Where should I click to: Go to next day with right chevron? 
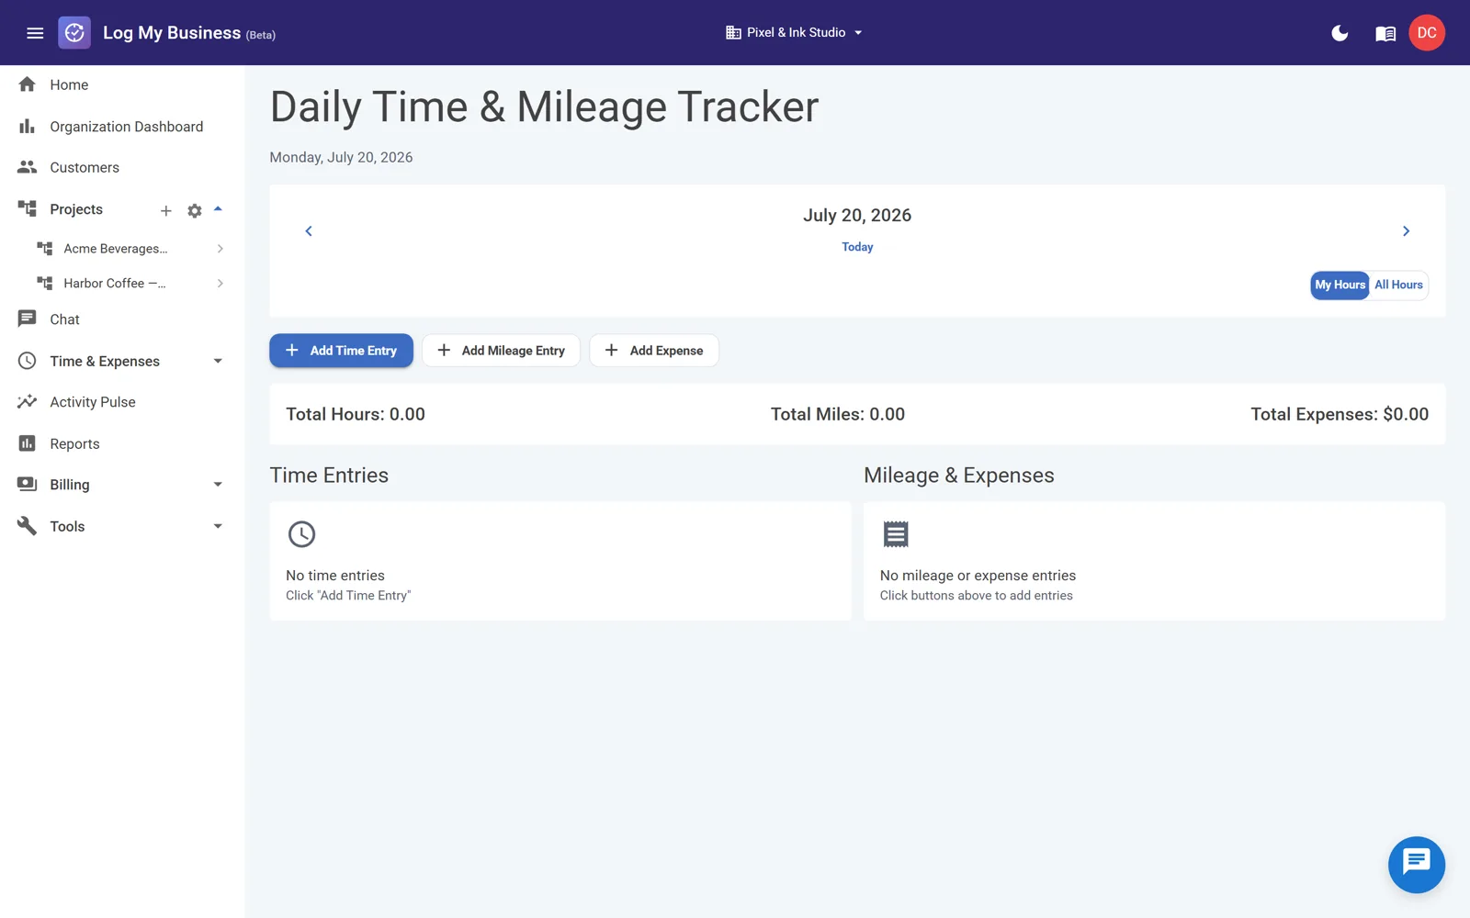coord(1406,231)
